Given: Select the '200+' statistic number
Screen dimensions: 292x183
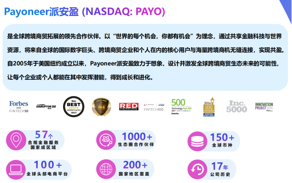Looking at the screenshot, I should 135,165.
